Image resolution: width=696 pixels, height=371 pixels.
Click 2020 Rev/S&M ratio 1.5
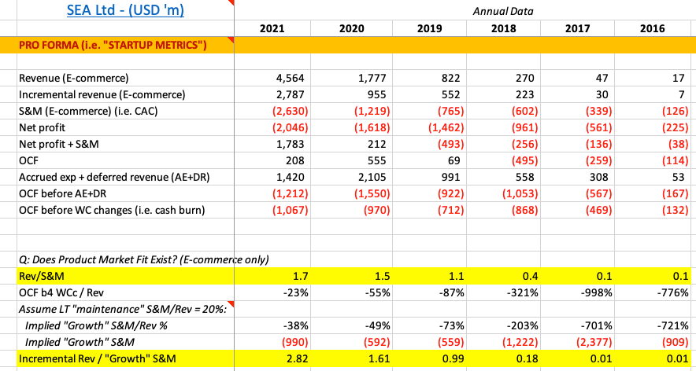(x=382, y=277)
